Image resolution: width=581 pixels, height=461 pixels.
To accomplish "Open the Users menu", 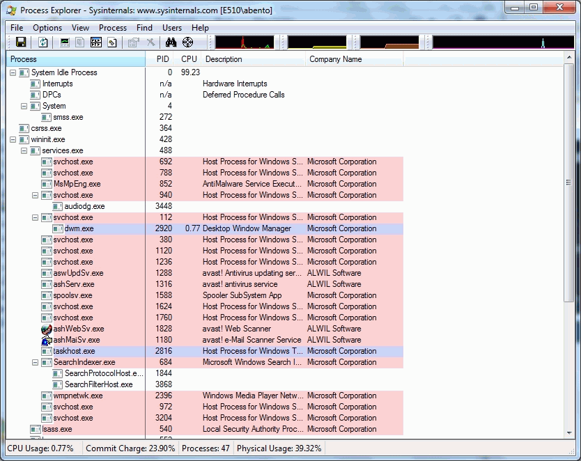I will tap(171, 27).
